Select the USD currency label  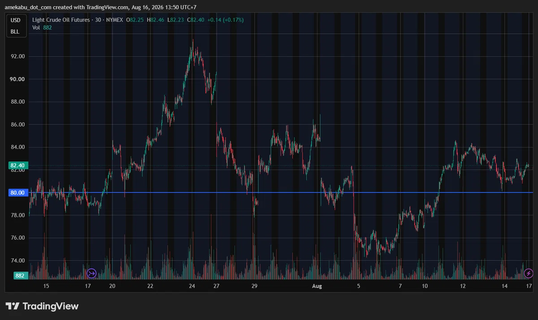coord(16,20)
